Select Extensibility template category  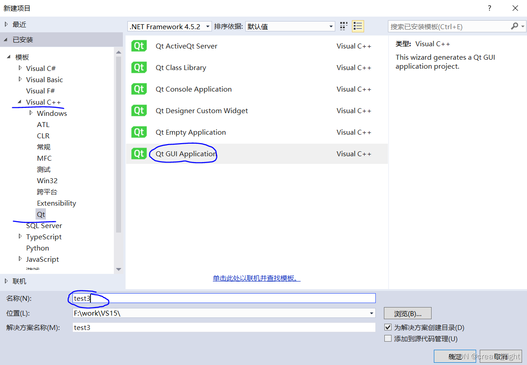[56, 203]
